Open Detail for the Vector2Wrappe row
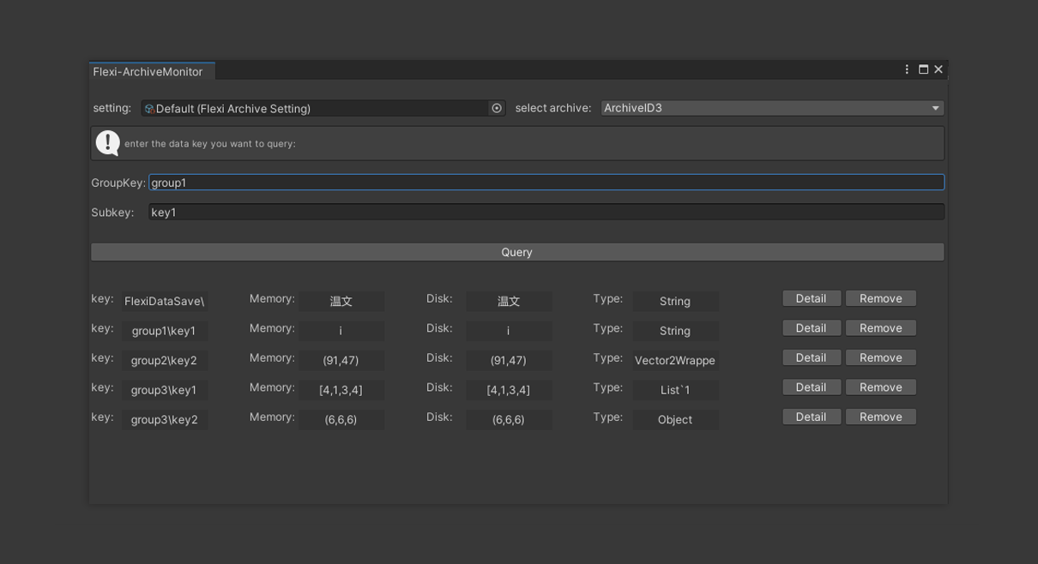 pyautogui.click(x=811, y=357)
